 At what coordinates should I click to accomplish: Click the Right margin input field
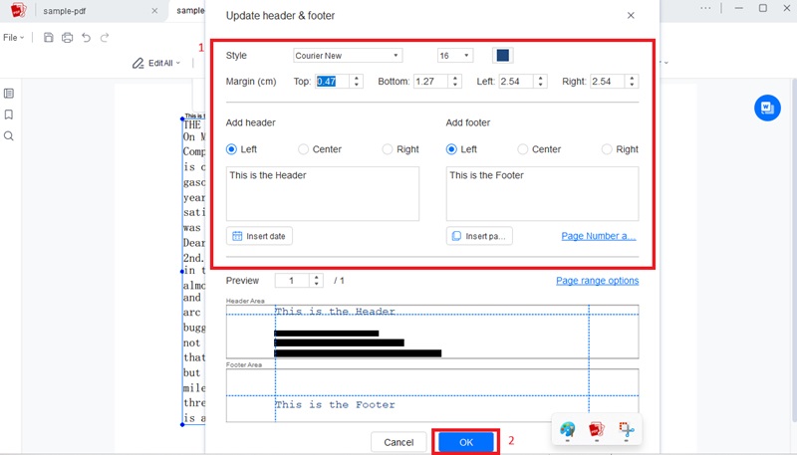click(607, 82)
